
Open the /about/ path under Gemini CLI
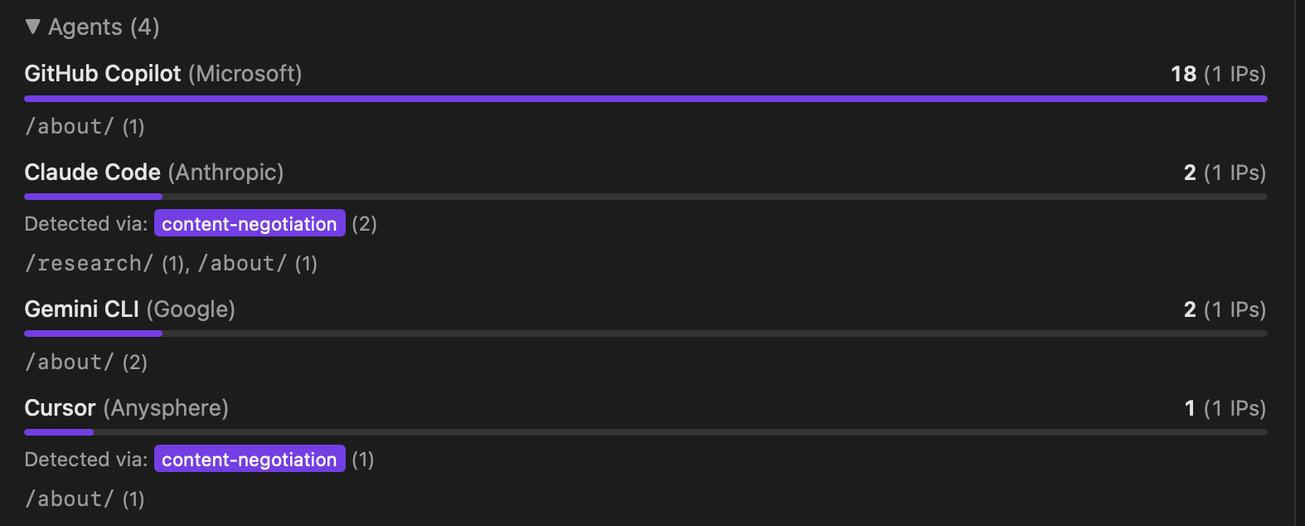69,363
